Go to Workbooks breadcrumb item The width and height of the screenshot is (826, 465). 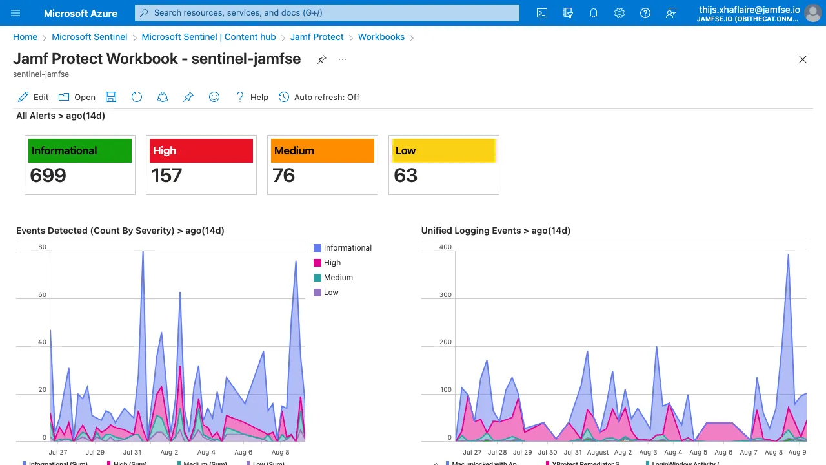coord(381,37)
